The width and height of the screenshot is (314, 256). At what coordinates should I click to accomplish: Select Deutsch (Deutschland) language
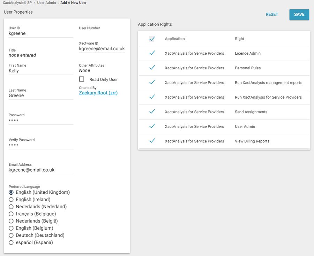pos(11,235)
